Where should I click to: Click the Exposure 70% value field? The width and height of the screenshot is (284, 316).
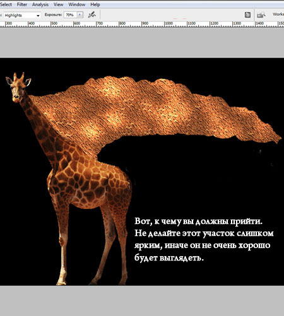point(70,15)
